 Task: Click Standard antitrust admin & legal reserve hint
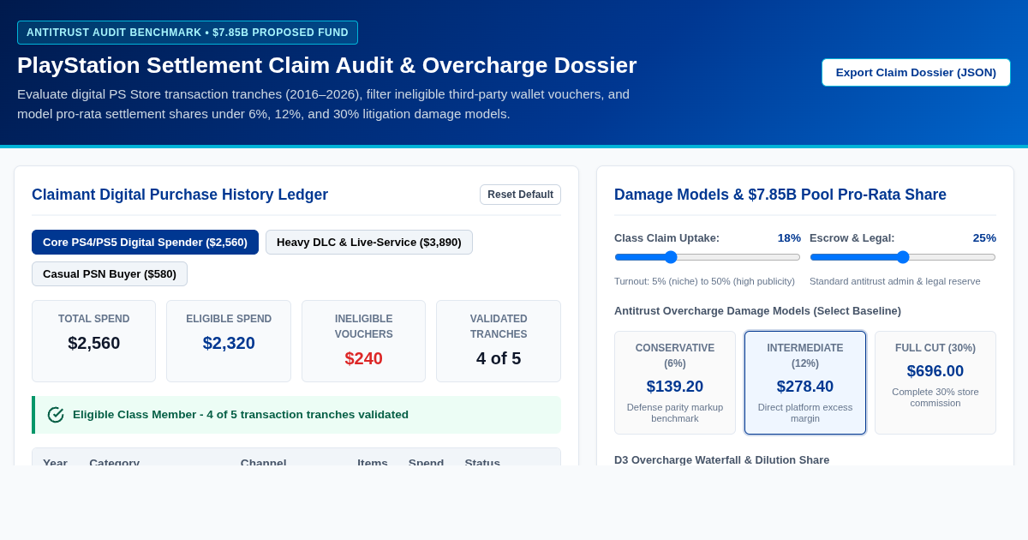click(894, 281)
